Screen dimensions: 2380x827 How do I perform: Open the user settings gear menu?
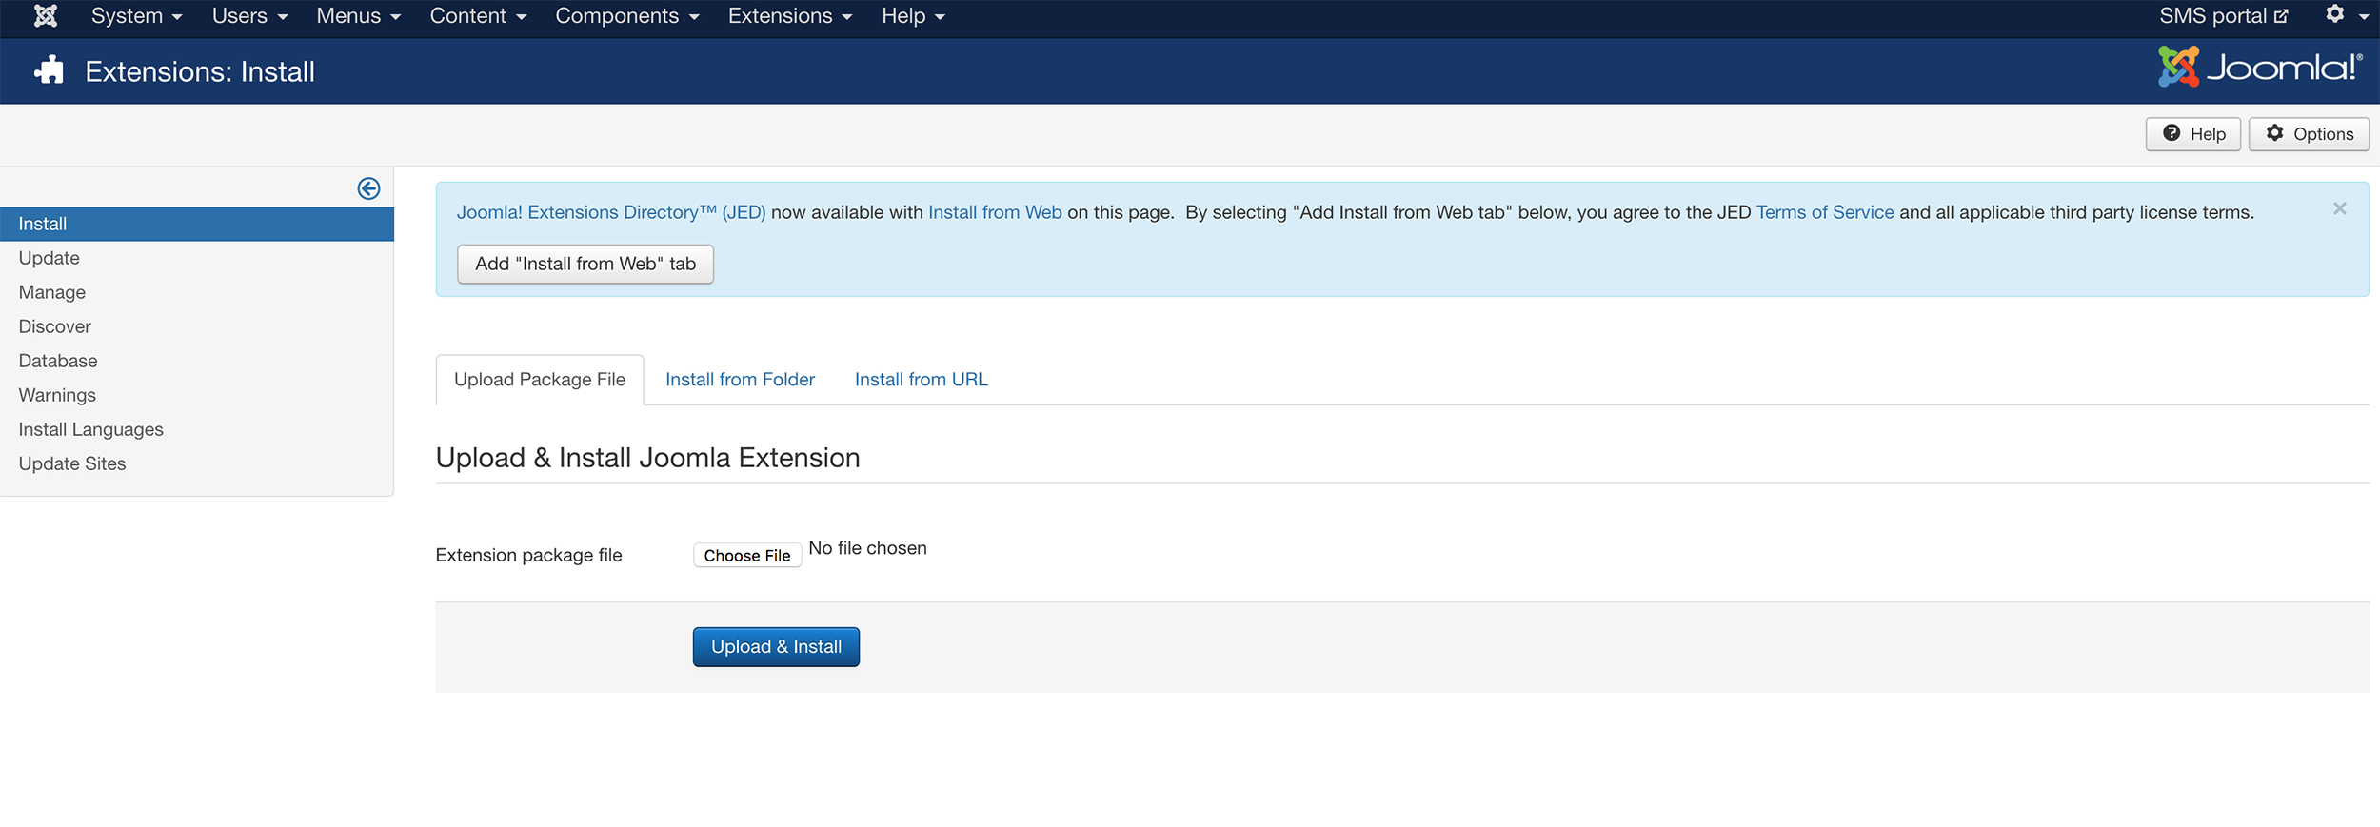coord(2345,15)
